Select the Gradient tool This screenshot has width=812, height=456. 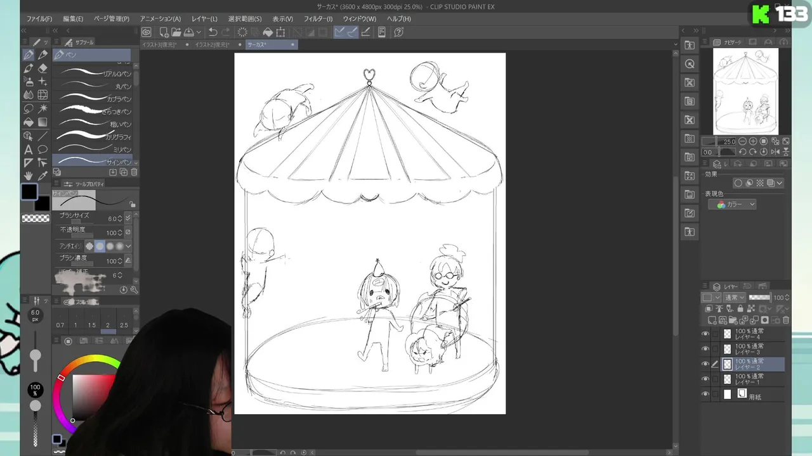(43, 122)
